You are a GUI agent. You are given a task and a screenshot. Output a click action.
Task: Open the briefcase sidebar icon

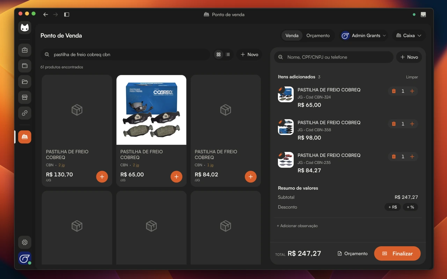[24, 50]
